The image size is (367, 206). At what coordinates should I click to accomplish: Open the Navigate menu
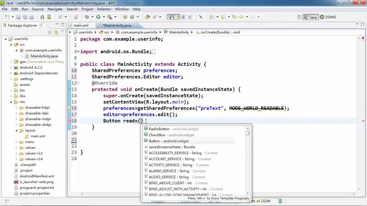(55, 9)
